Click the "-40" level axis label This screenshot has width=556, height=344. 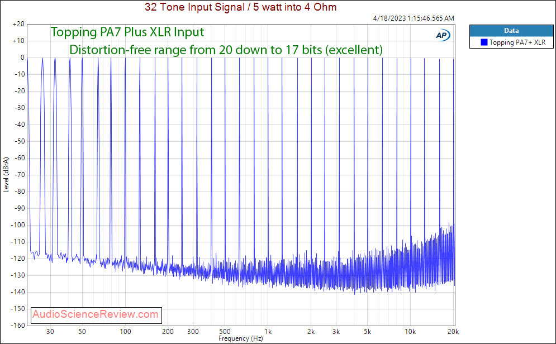(x=19, y=125)
